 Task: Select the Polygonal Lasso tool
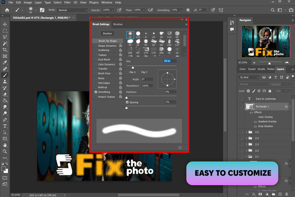[5, 37]
